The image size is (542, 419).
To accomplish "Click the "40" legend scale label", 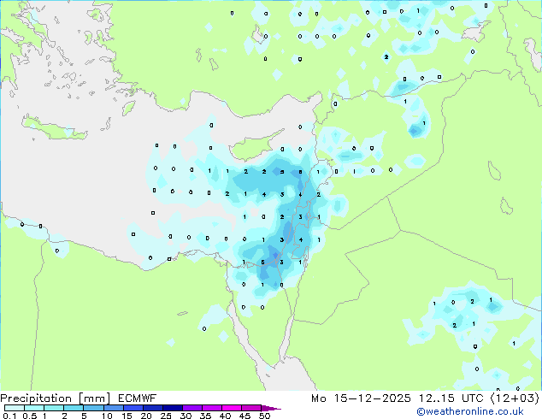I will click(225, 416).
